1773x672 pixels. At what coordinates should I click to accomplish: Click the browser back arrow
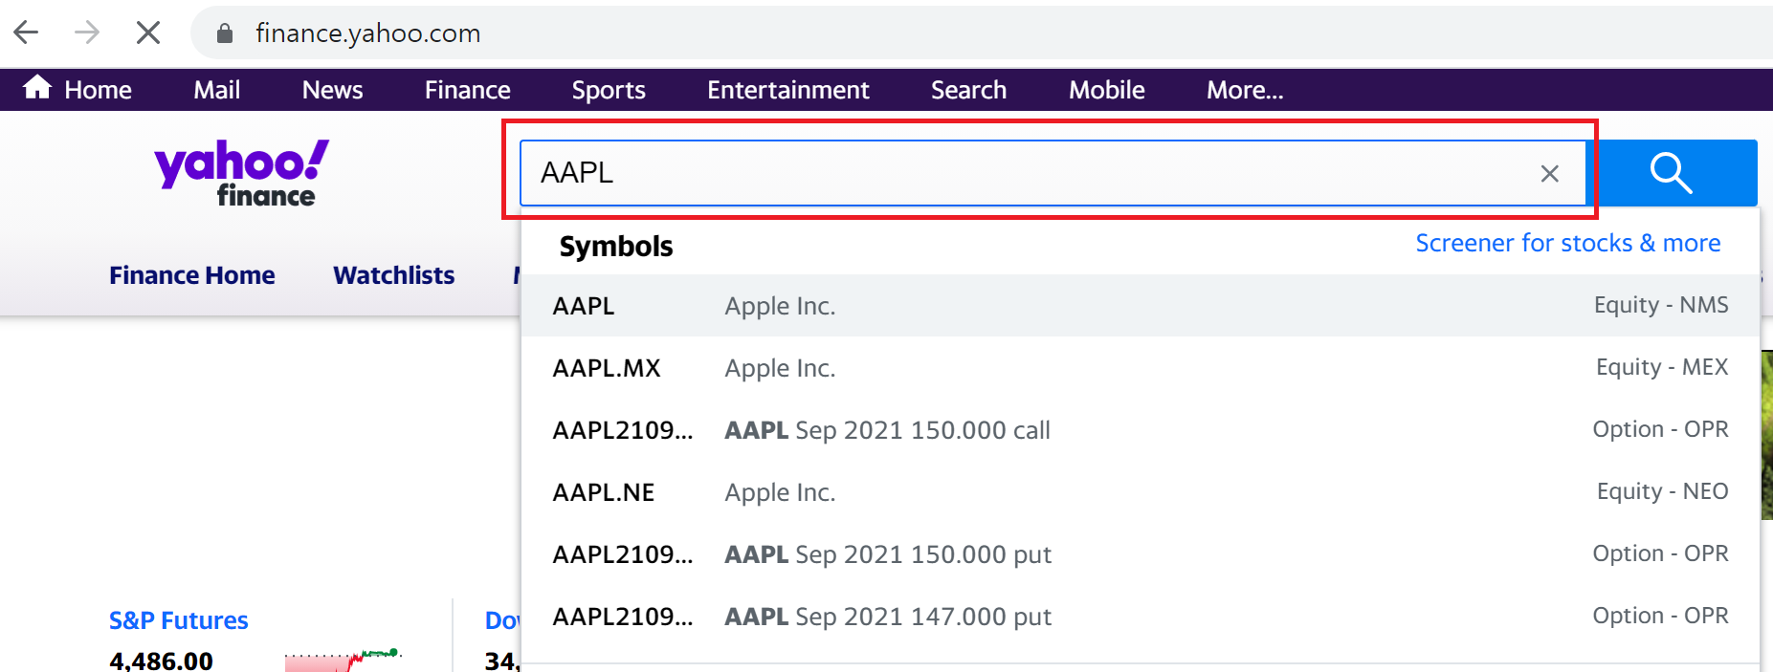[x=27, y=33]
